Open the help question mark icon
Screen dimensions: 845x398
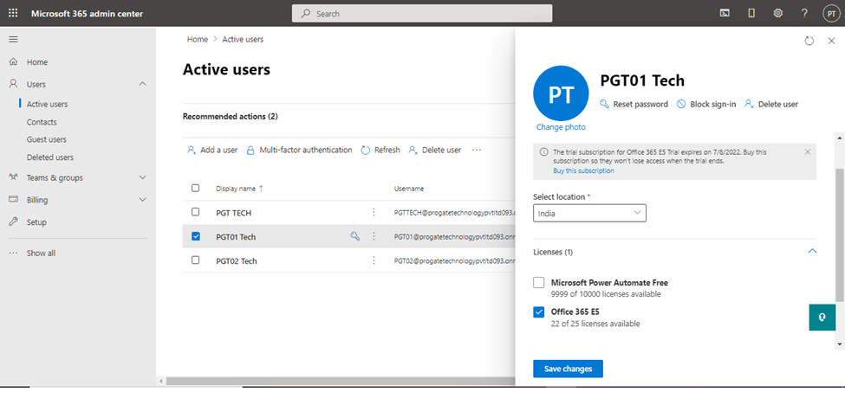804,13
